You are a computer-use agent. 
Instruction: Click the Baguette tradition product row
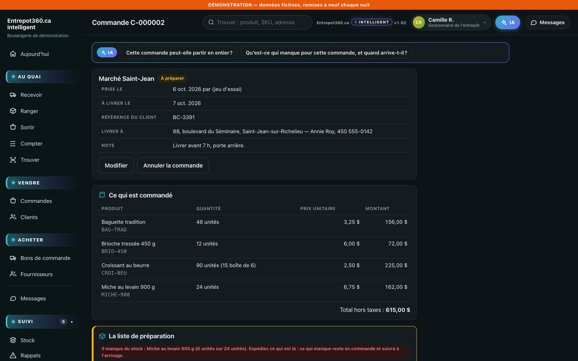click(x=254, y=226)
